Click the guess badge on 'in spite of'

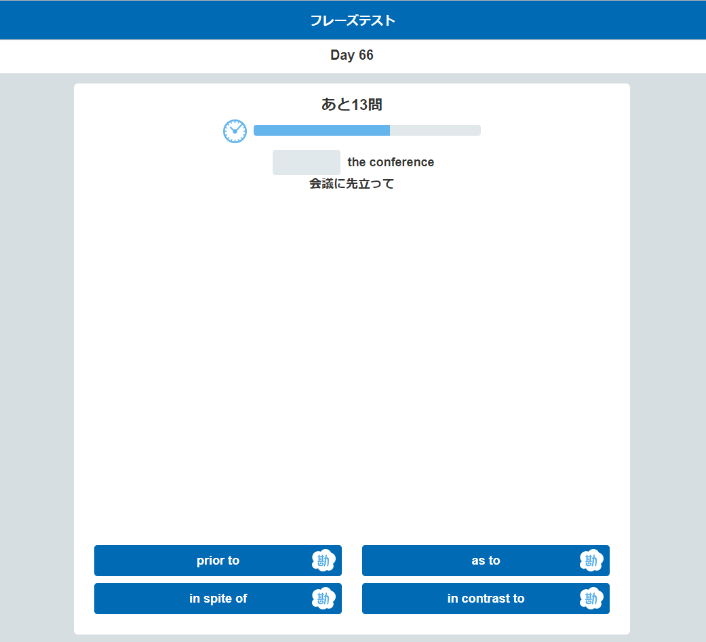(323, 599)
